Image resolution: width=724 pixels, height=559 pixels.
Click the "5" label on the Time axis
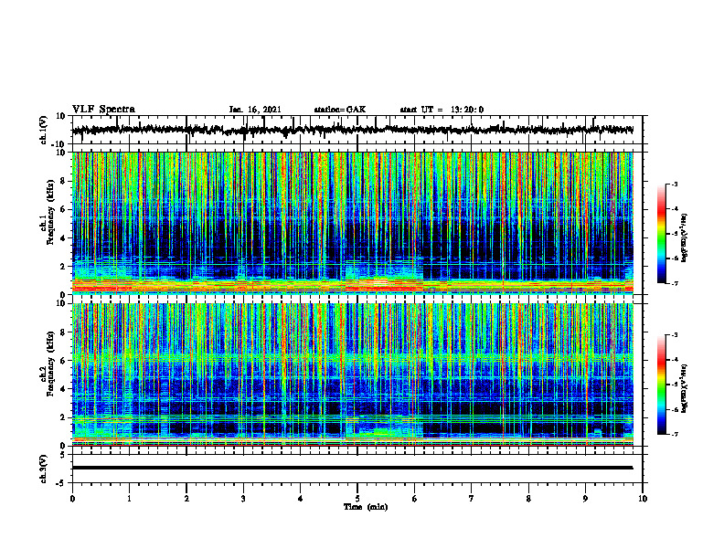pyautogui.click(x=357, y=499)
